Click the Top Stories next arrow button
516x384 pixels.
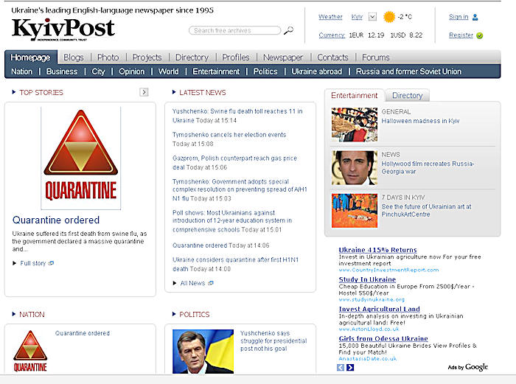(144, 92)
